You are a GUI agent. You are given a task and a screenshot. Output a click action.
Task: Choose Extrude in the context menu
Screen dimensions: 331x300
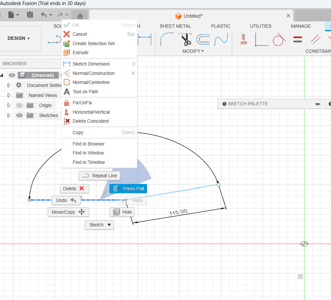coord(99,53)
